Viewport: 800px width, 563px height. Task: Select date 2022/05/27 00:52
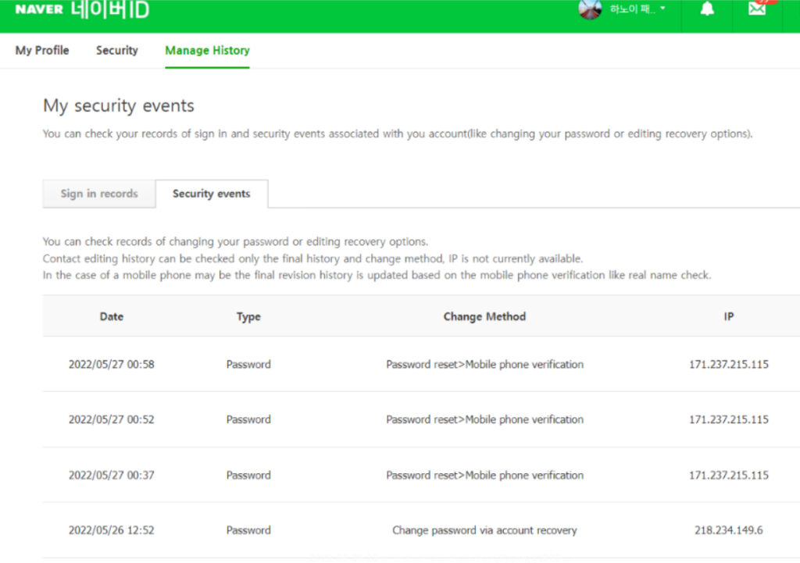tap(111, 419)
